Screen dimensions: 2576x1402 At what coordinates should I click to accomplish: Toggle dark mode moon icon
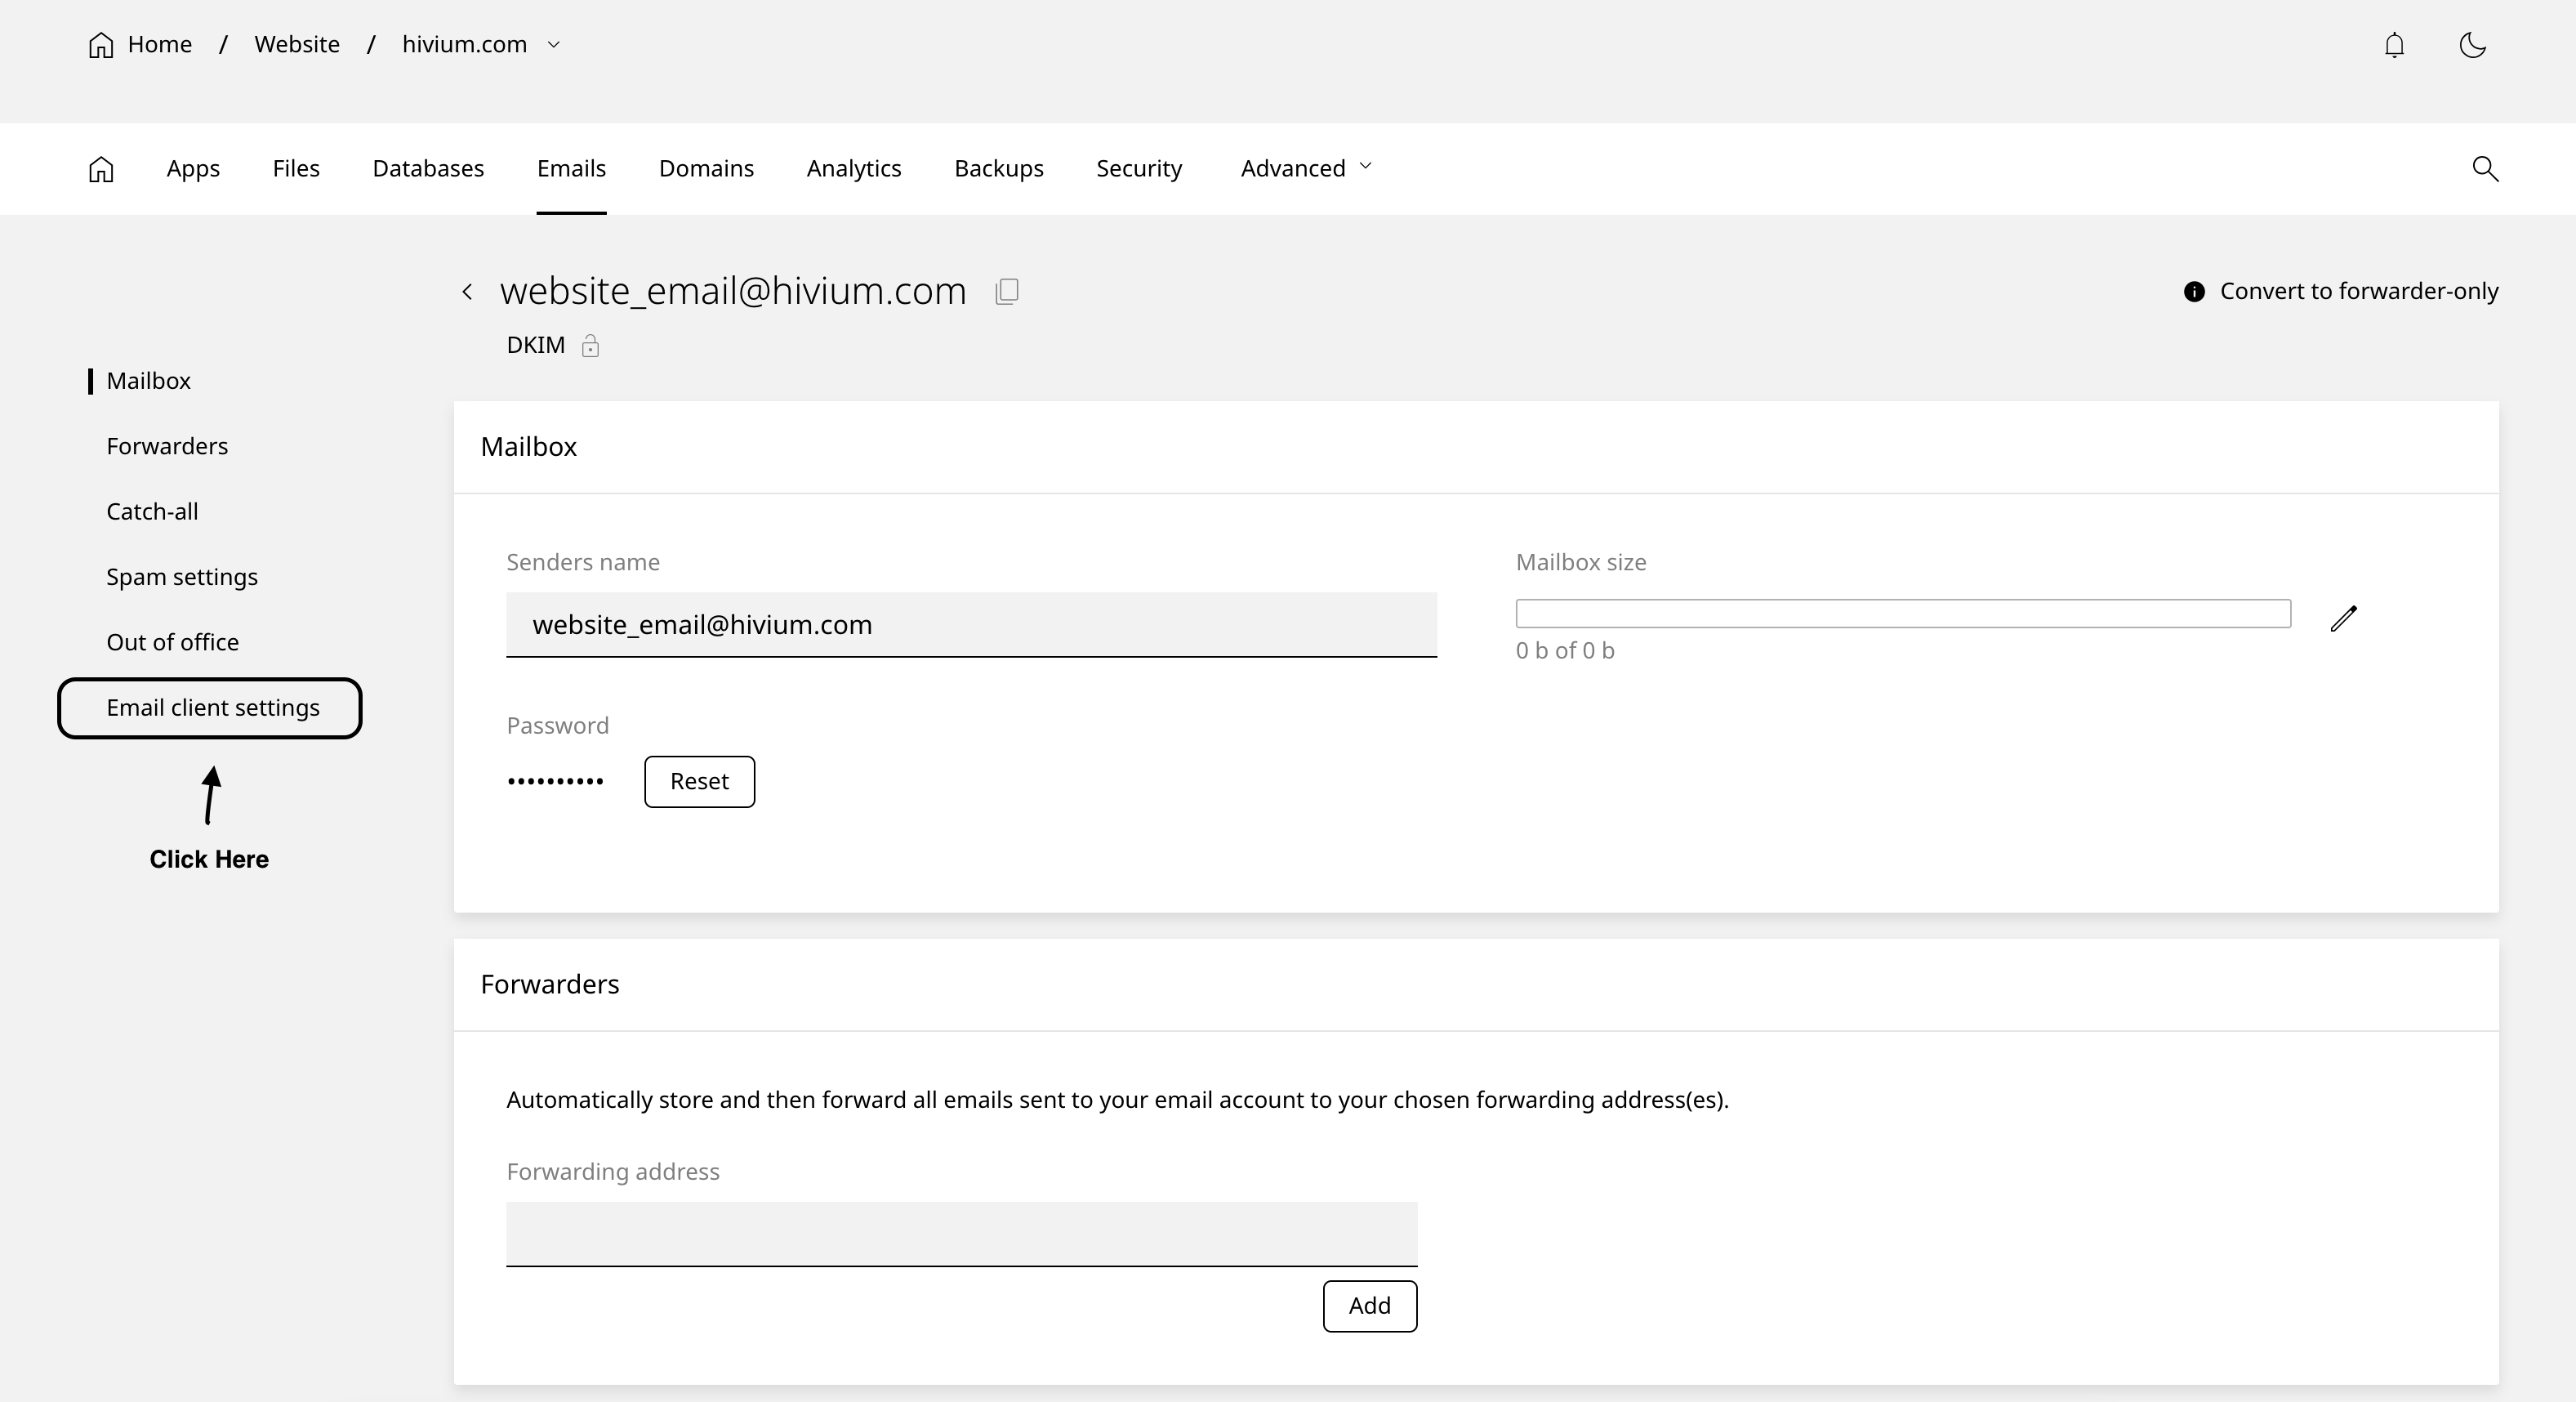click(2472, 45)
